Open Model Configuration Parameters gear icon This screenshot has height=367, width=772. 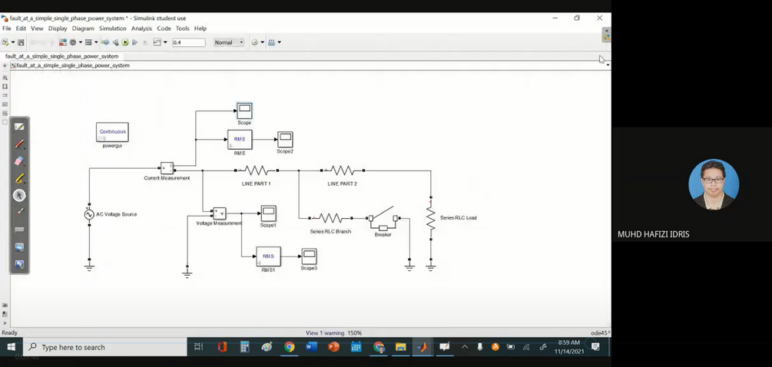73,42
